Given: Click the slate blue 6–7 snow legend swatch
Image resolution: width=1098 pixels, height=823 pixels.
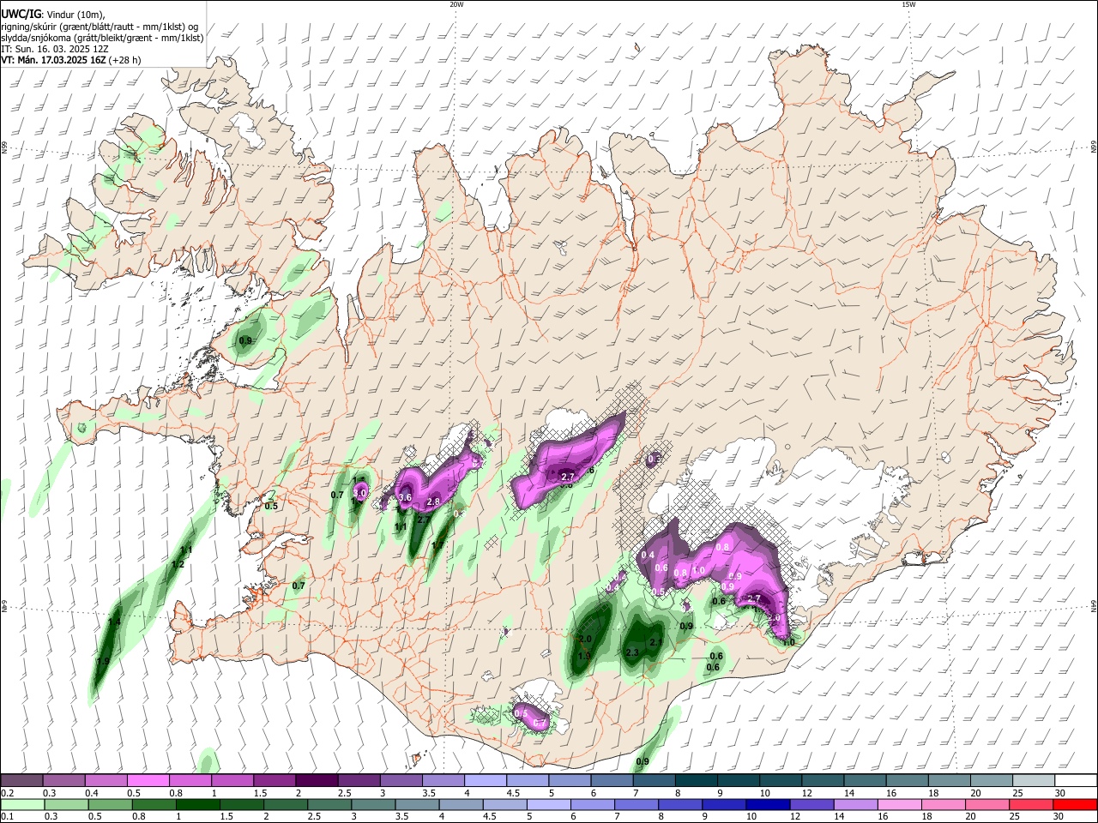Looking at the screenshot, I should coord(612,780).
